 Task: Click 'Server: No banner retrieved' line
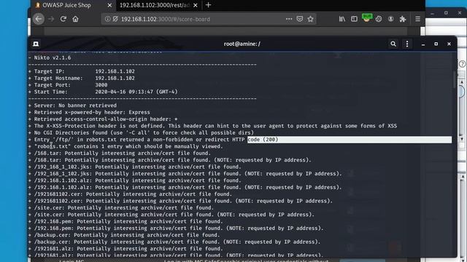point(73,106)
